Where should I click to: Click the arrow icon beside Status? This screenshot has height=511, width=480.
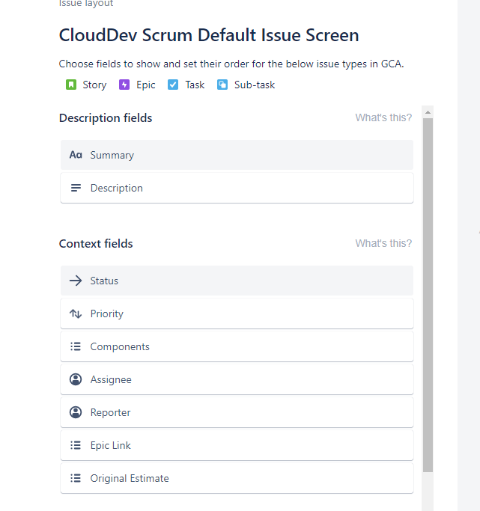point(76,281)
